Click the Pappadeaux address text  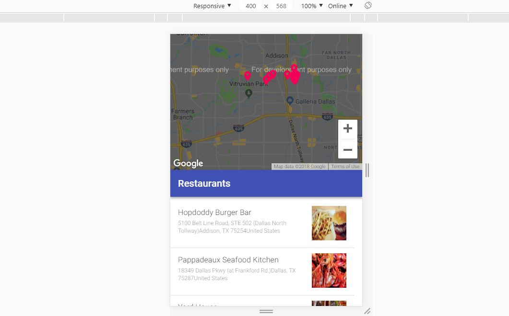[x=237, y=274]
